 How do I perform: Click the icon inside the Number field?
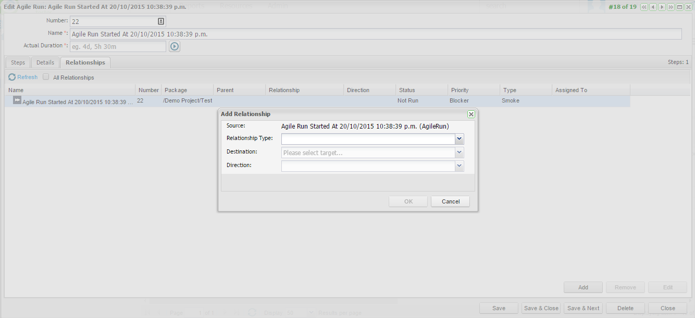161,21
